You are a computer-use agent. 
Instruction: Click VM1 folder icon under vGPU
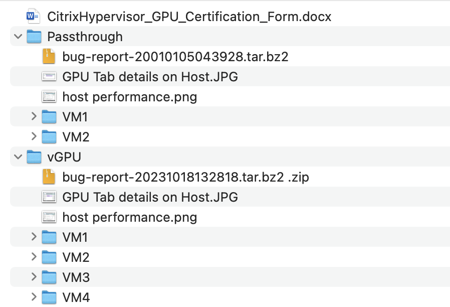[x=49, y=237]
